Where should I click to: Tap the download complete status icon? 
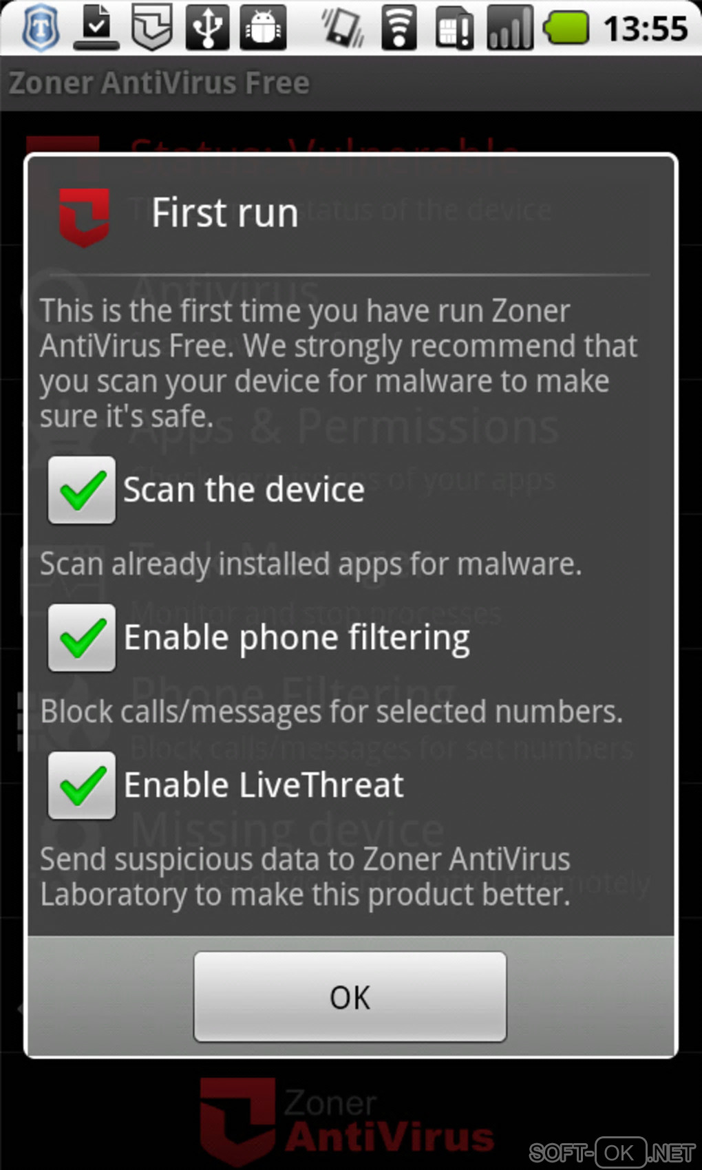(x=96, y=28)
